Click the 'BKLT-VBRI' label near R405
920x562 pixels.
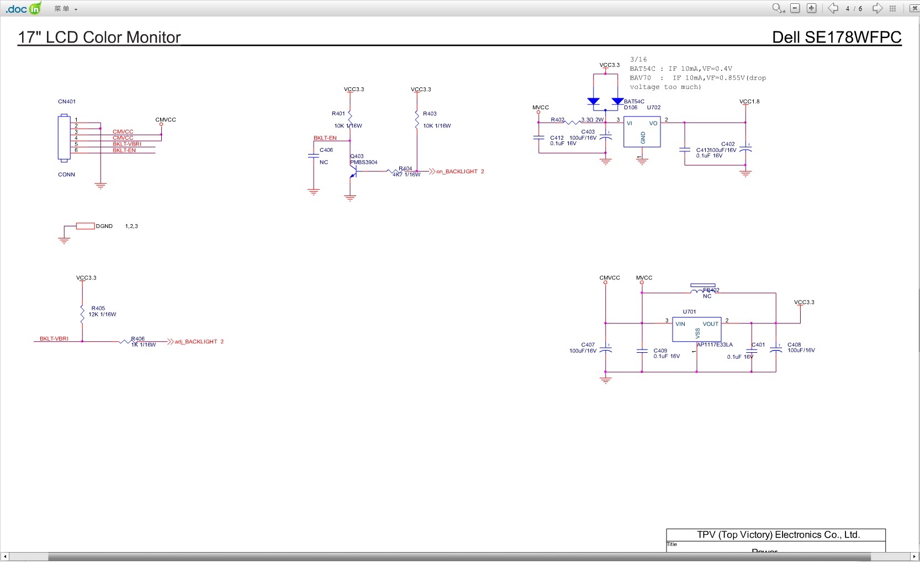coord(54,339)
